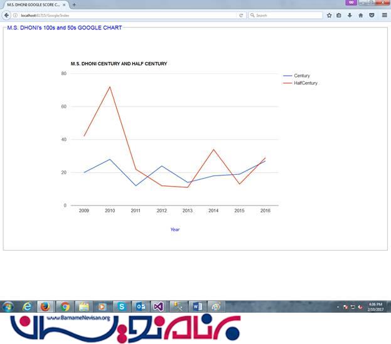Open Outlook from the taskbar
Viewport: 391px width, 344px height.
[x=141, y=306]
